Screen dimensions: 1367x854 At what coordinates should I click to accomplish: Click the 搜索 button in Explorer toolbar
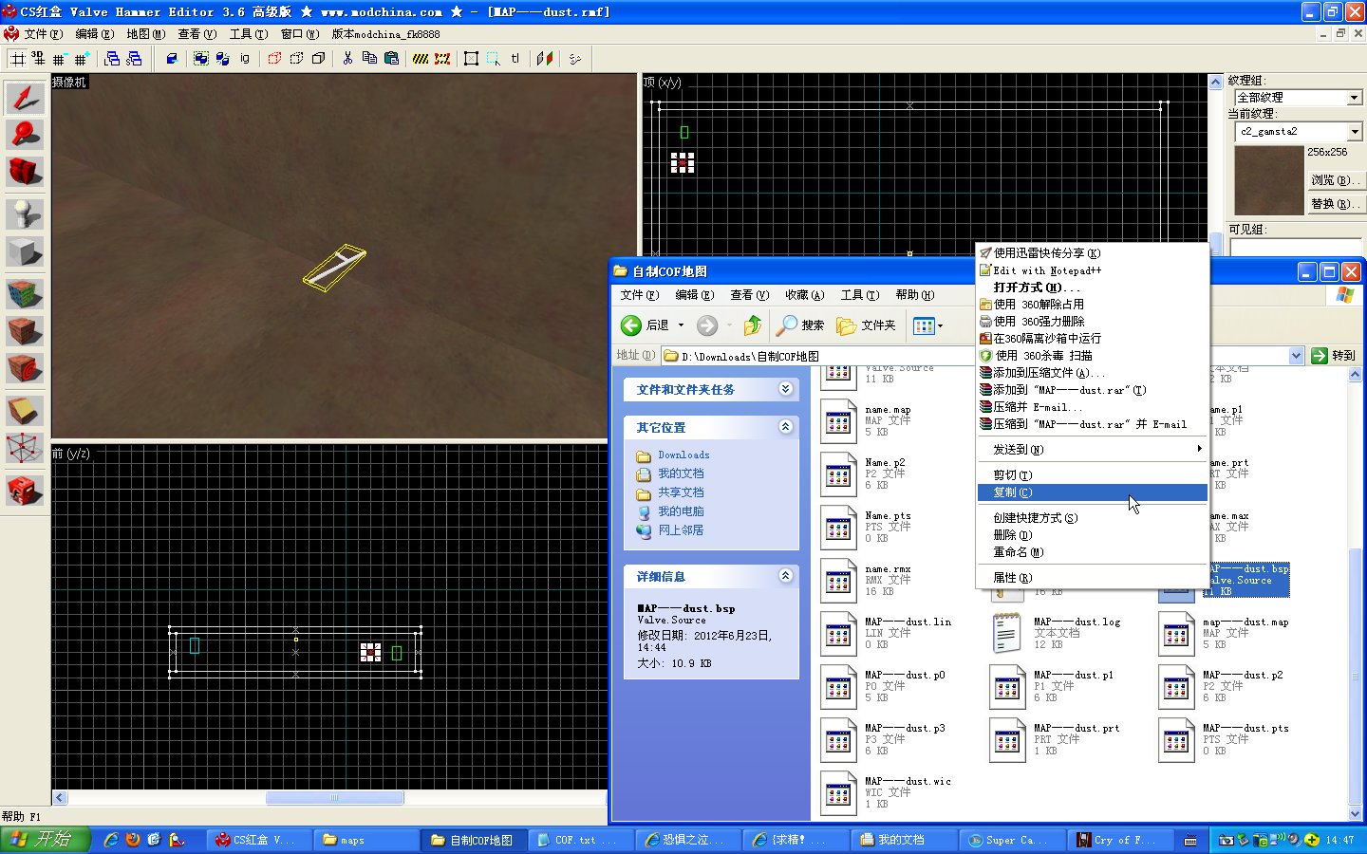coord(800,325)
